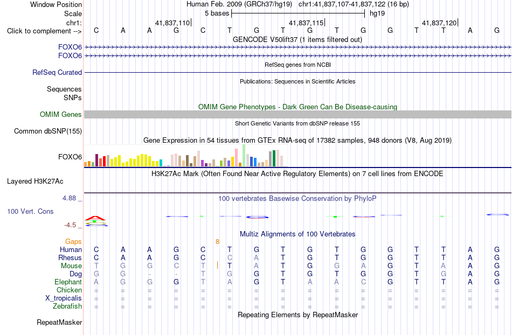The width and height of the screenshot is (512, 335).
Task: Open the lower FOXO6 GENCODE transcript label
Action: (x=70, y=56)
